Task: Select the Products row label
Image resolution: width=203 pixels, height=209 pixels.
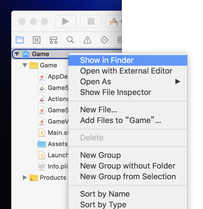Action: tap(53, 178)
